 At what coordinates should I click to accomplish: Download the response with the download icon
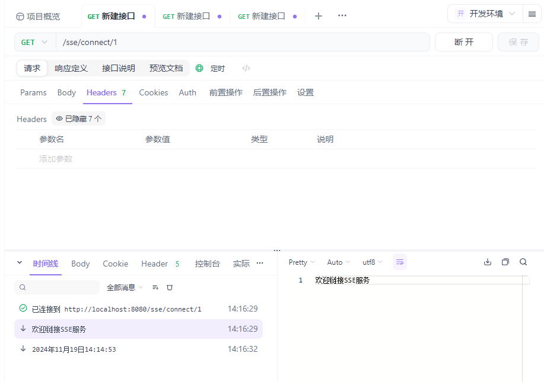click(x=488, y=262)
